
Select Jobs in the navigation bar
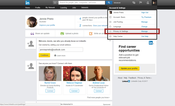(74, 7)
